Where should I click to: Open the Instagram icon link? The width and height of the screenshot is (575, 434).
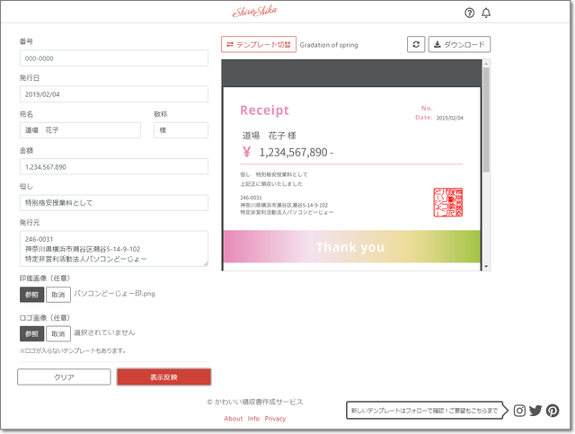point(519,411)
